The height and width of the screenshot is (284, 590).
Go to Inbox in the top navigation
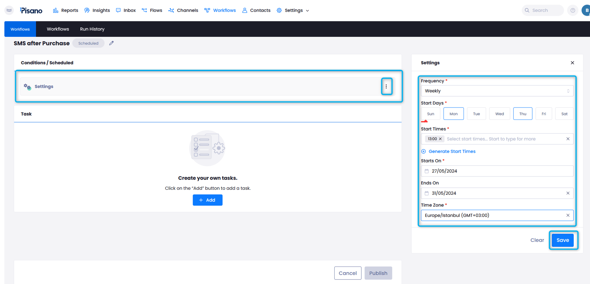click(126, 11)
